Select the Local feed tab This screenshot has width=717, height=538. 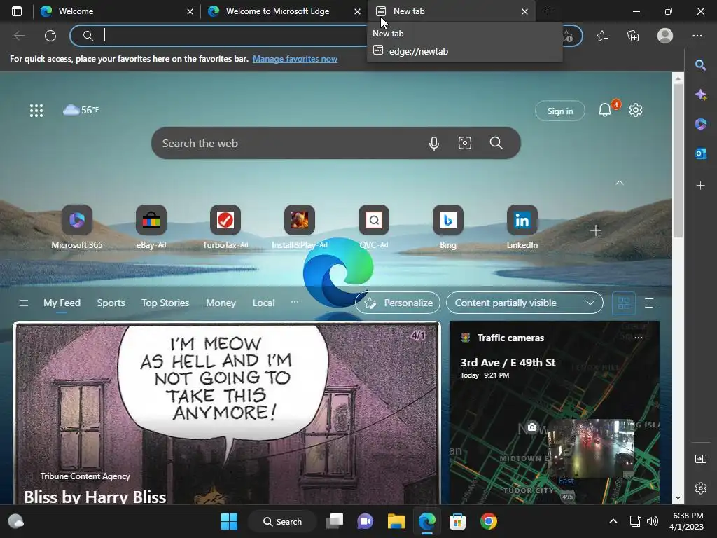263,303
